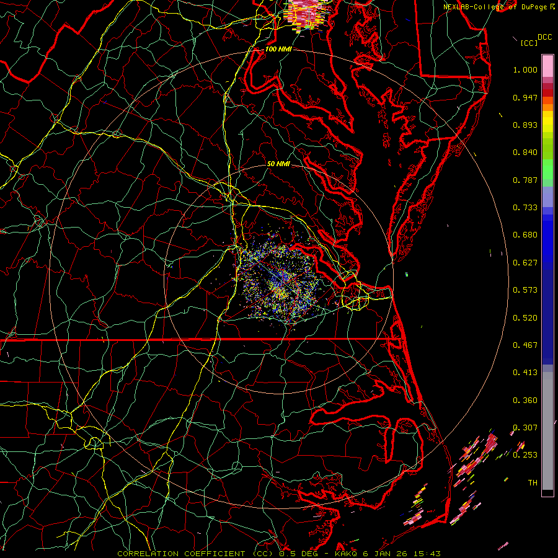
Task: Click the 0.893 scale value
Action: tap(525, 125)
